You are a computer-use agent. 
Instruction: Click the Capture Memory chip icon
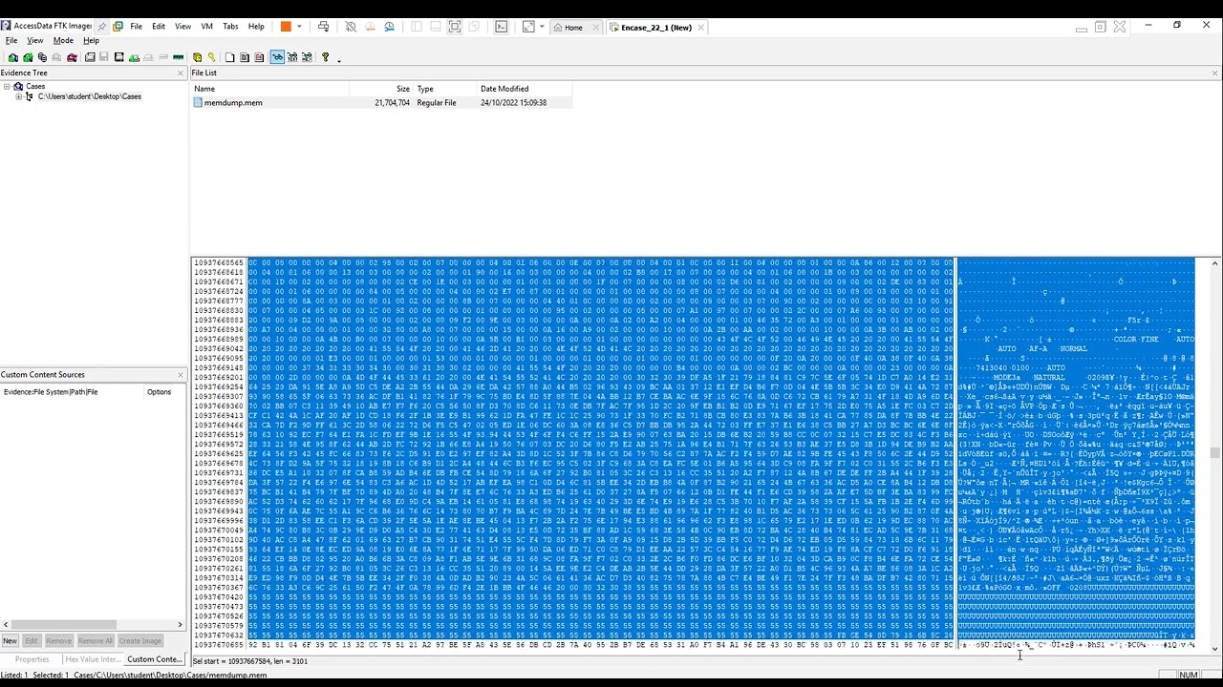pyautogui.click(x=178, y=57)
